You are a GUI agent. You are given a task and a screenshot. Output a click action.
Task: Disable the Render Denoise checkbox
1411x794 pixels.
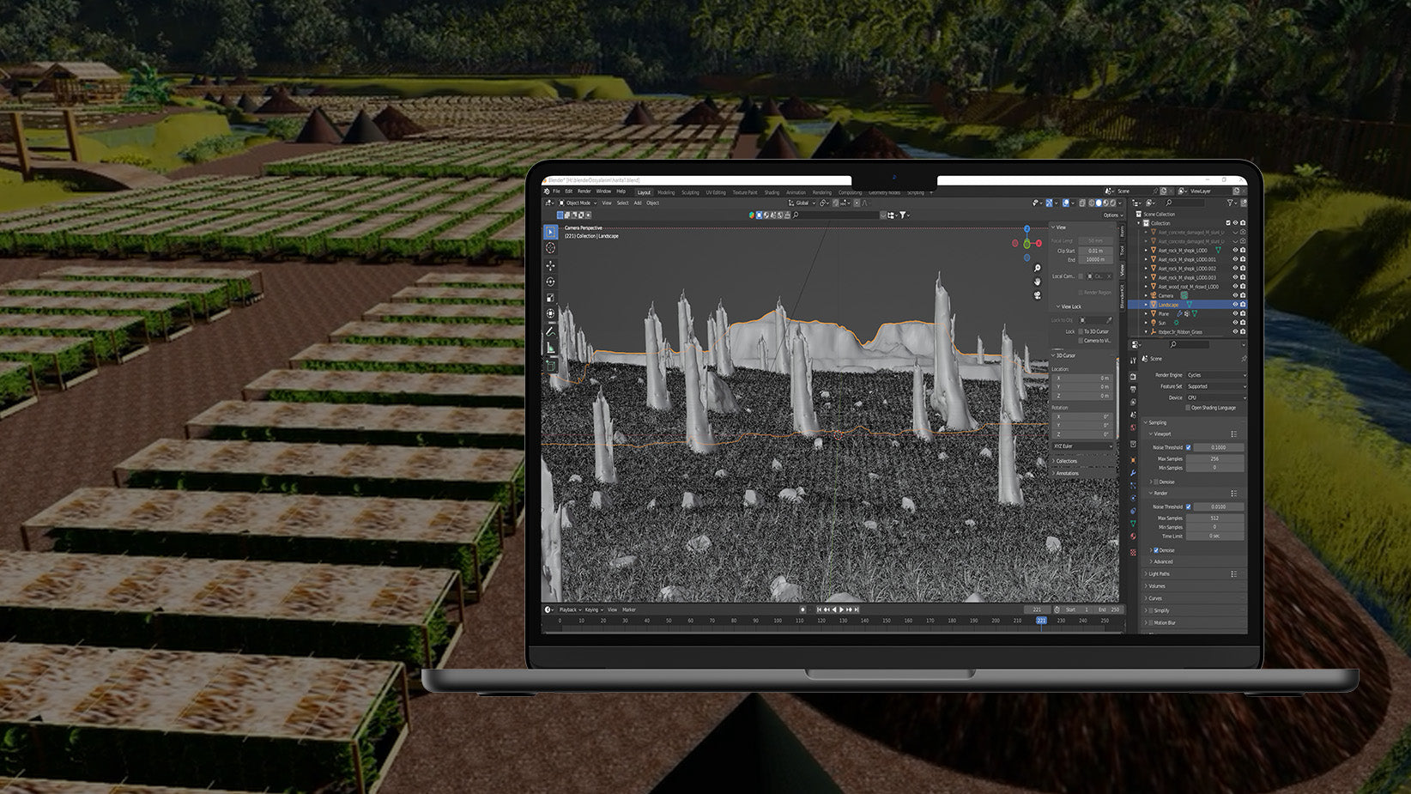click(x=1156, y=550)
